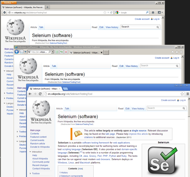Reload page in Chrome
Viewport: 190px width, 177px height.
tap(40, 94)
